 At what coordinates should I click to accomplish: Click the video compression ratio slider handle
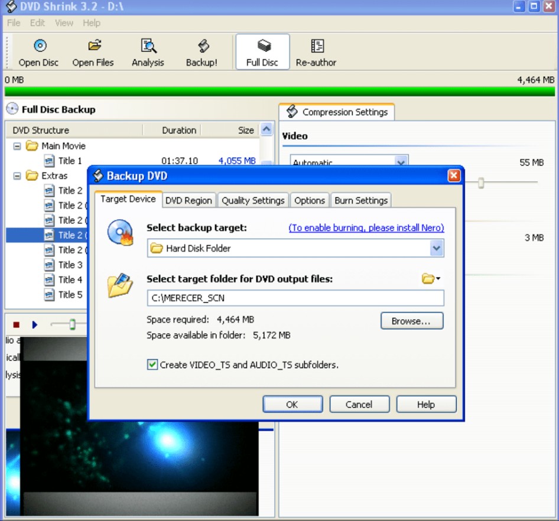(x=481, y=183)
